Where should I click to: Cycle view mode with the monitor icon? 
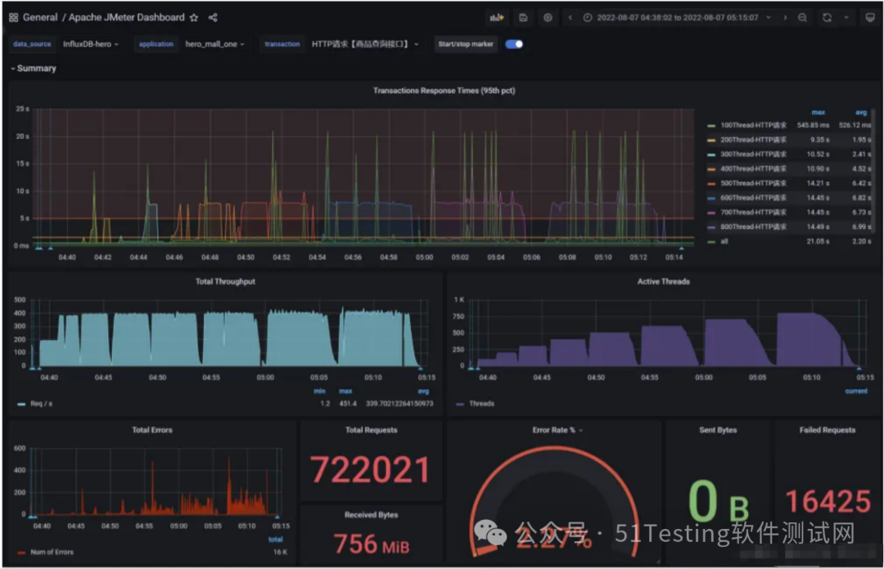[x=870, y=17]
